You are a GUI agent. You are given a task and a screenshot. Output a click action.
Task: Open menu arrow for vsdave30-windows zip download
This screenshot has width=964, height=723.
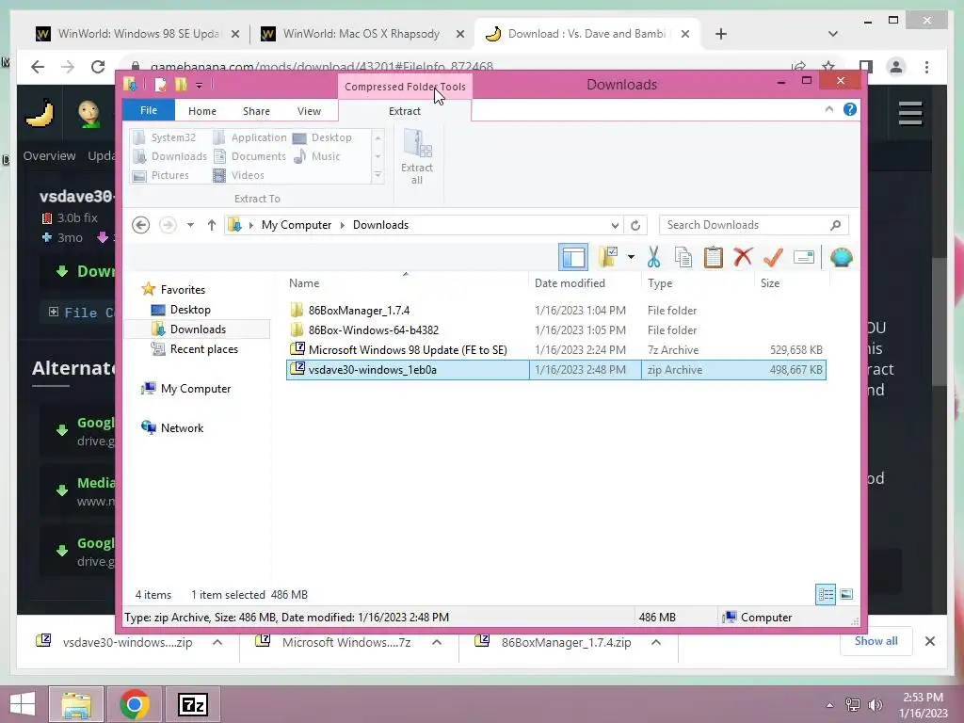point(217,642)
